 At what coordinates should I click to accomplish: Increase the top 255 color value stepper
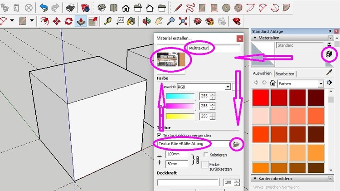tap(213, 94)
